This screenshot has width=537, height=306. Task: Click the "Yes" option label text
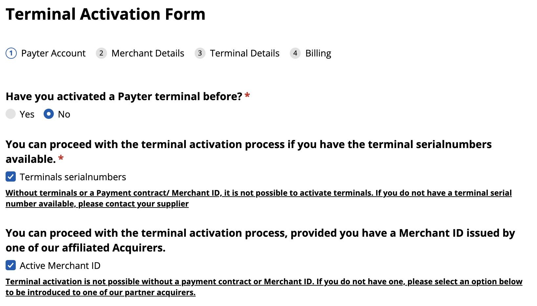tap(27, 114)
